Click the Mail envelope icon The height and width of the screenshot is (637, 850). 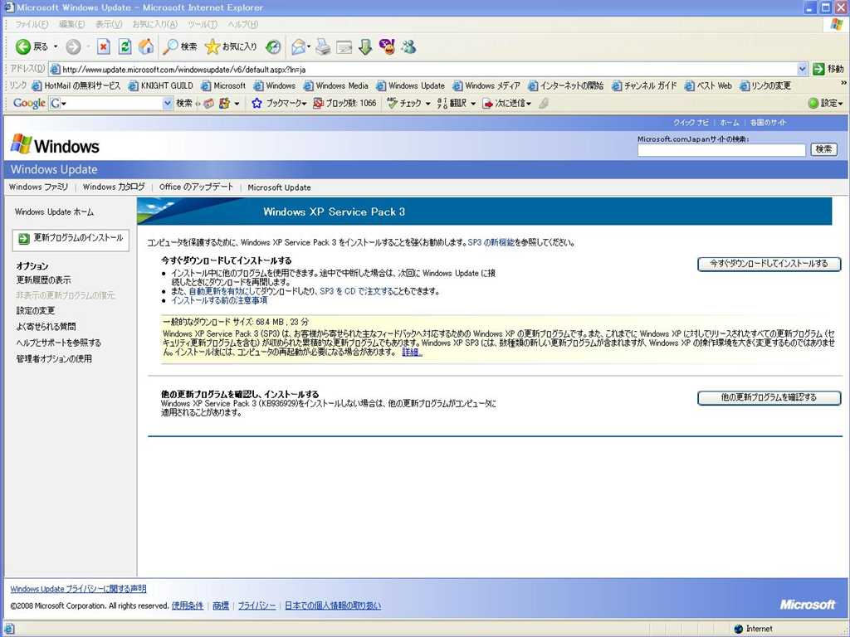[298, 47]
